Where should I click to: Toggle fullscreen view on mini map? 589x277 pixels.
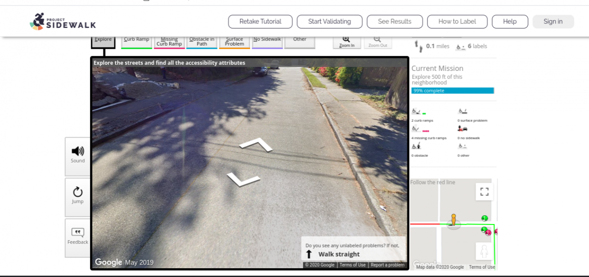pos(484,191)
